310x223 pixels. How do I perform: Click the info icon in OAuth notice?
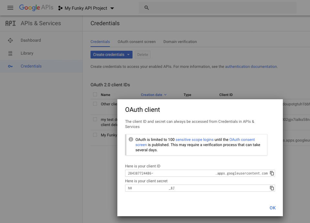coord(131,139)
